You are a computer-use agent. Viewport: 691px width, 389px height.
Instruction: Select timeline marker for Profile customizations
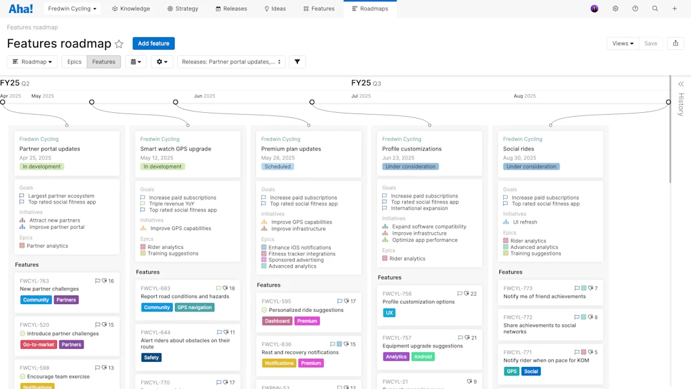[312, 102]
